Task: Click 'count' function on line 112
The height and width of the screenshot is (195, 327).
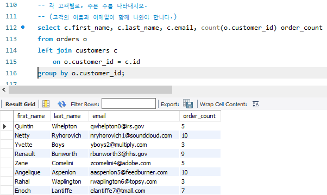Action: tap(210, 28)
